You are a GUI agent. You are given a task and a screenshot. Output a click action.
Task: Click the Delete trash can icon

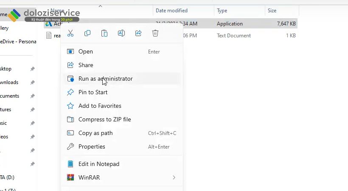pos(155,33)
